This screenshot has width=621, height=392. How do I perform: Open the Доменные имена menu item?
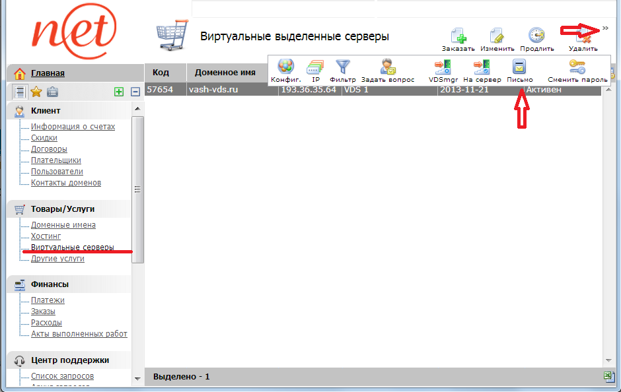pyautogui.click(x=63, y=225)
